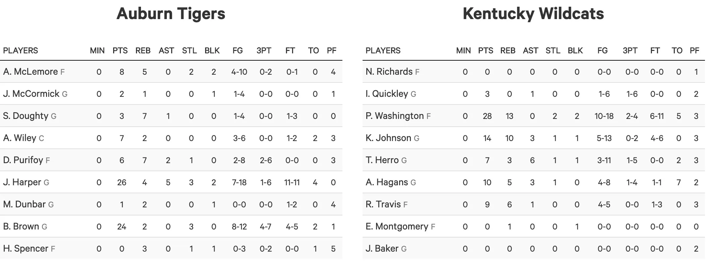Image resolution: width=709 pixels, height=266 pixels.
Task: Click REB column header in Auburn table
Action: click(x=143, y=51)
